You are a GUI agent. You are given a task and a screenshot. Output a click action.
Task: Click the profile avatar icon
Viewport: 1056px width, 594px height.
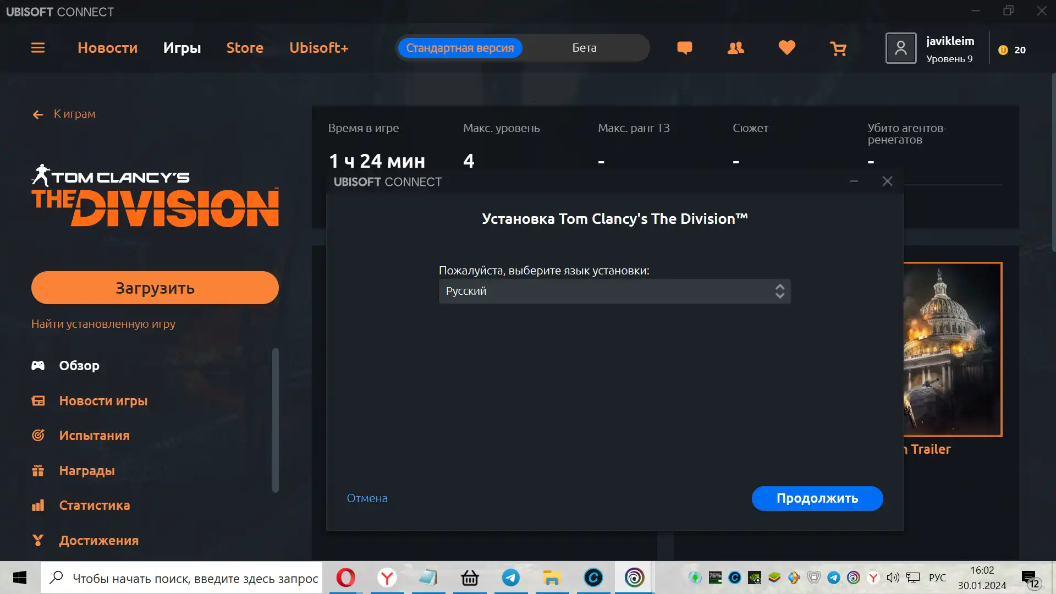[x=900, y=48]
